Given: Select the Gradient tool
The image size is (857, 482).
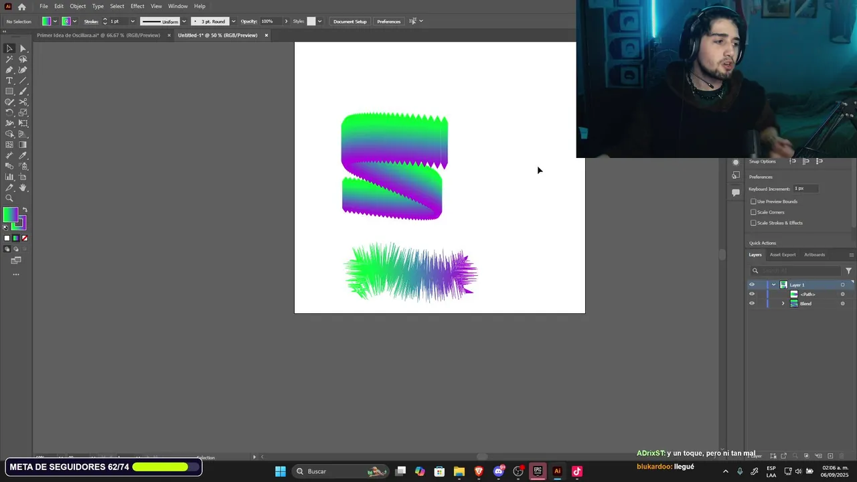Looking at the screenshot, I should pyautogui.click(x=23, y=145).
